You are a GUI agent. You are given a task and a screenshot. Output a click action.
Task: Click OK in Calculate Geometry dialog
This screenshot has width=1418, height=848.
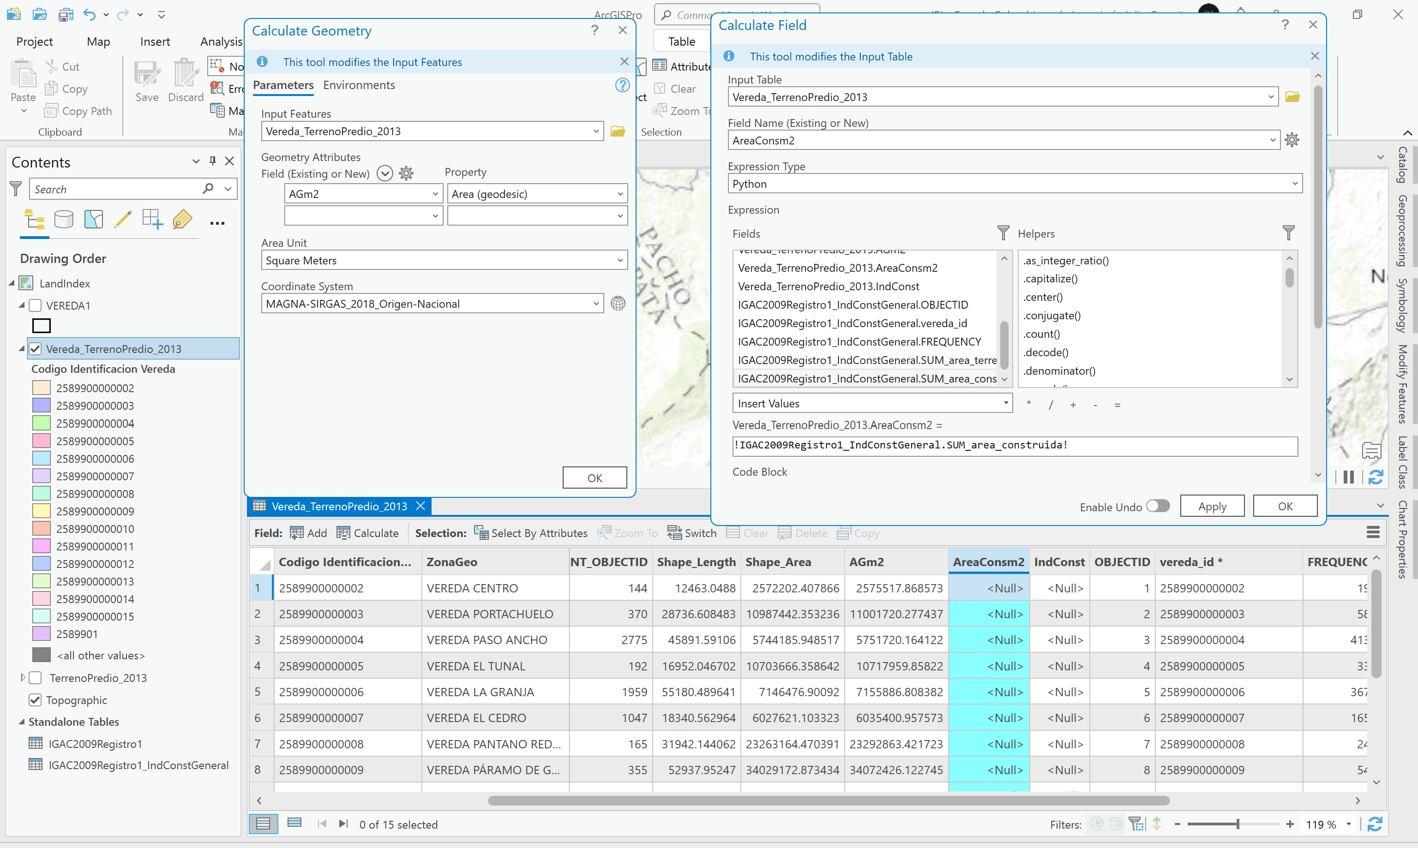click(x=595, y=478)
